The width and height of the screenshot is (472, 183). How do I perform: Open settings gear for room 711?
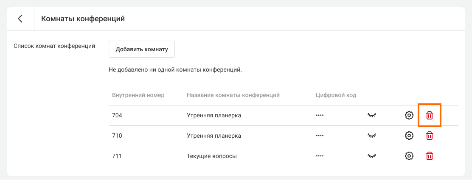coord(409,156)
